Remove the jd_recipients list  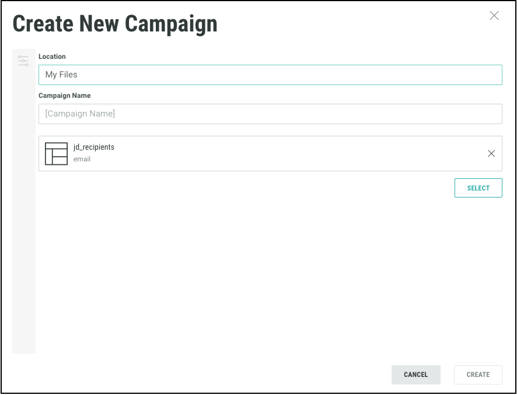[491, 154]
